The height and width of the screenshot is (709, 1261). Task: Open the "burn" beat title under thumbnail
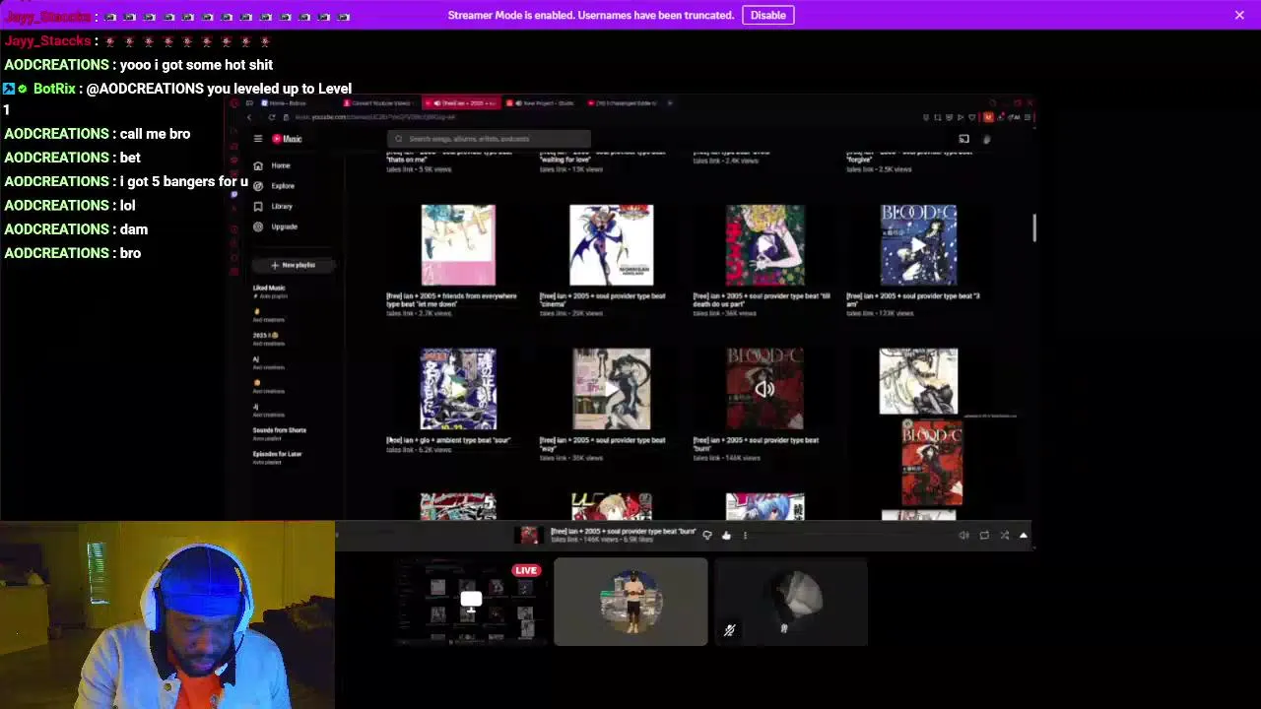[x=756, y=444]
